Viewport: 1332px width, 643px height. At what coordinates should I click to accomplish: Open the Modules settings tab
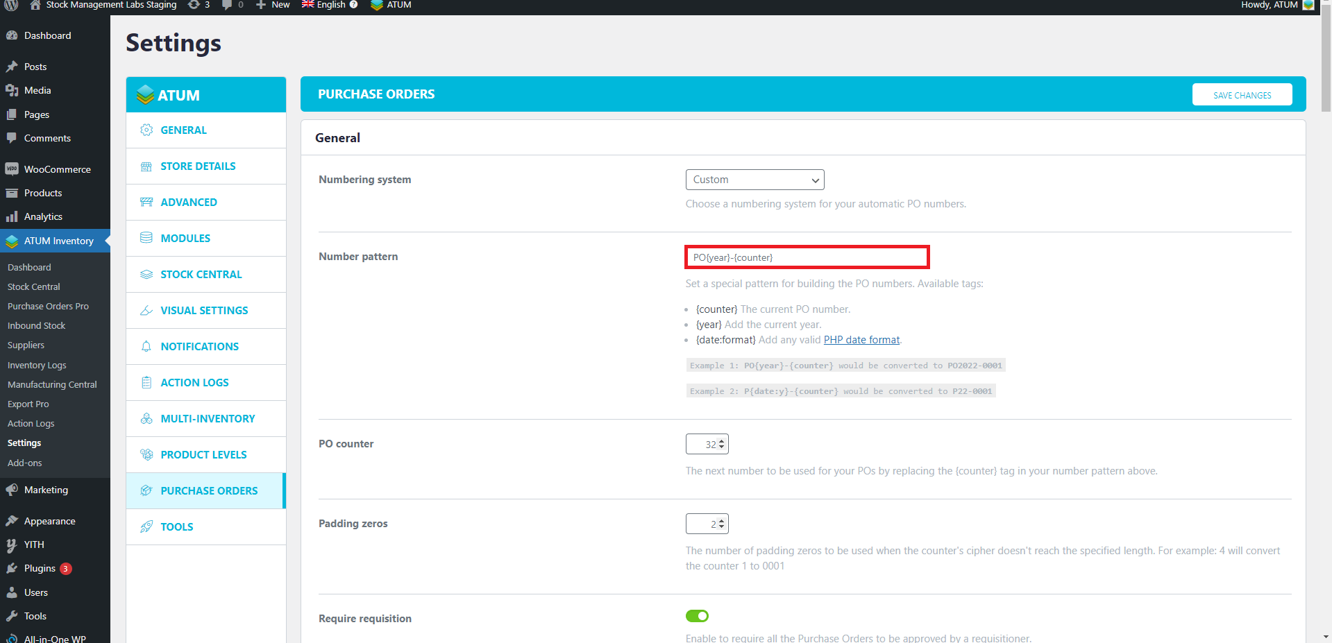pyautogui.click(x=206, y=239)
